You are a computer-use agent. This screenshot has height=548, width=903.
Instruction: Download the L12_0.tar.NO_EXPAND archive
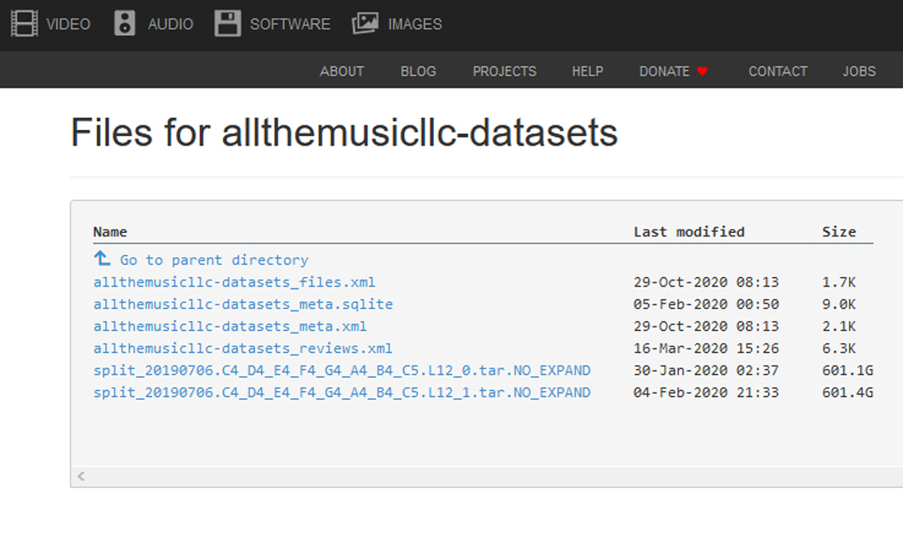(x=341, y=371)
